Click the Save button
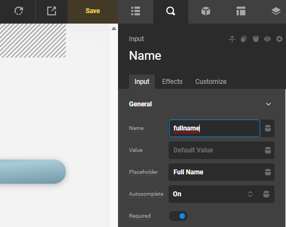The image size is (286, 227). (x=93, y=11)
